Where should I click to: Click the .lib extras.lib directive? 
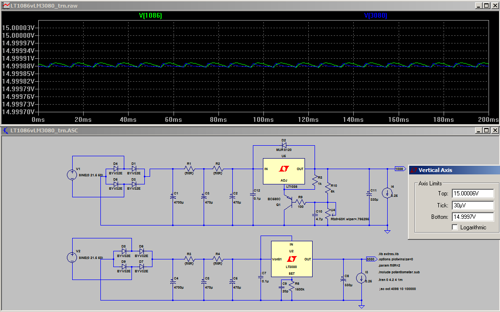389,254
